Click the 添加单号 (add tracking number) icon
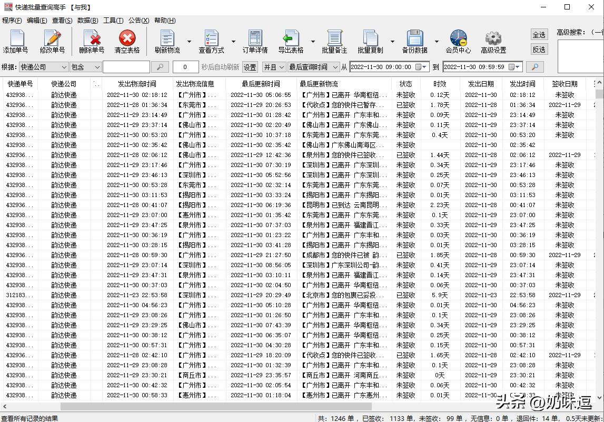The width and height of the screenshot is (604, 422). [x=15, y=40]
